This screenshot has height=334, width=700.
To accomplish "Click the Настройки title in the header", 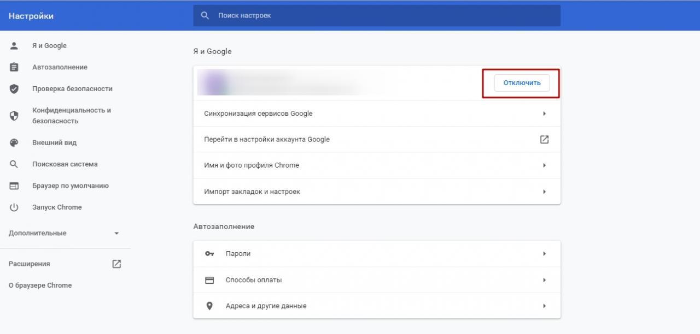I will [31, 16].
